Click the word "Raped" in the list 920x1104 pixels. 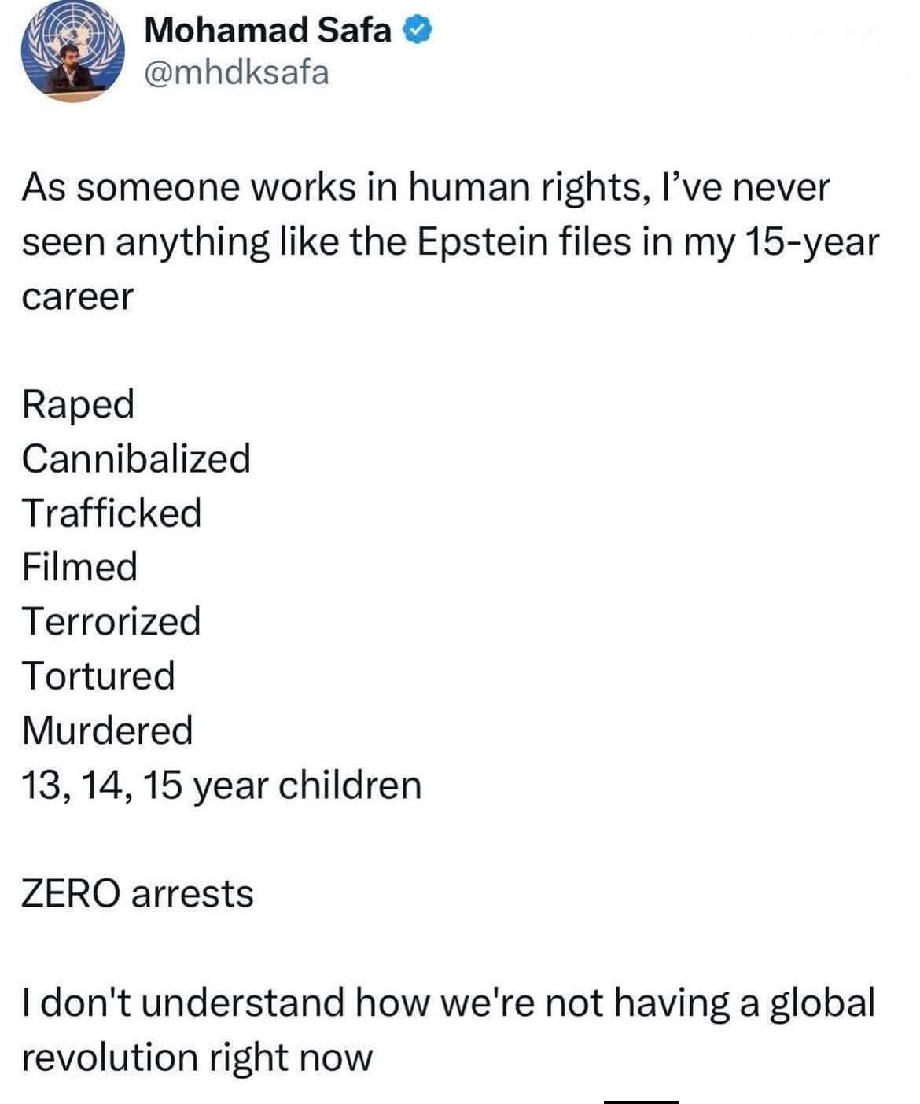pos(78,404)
